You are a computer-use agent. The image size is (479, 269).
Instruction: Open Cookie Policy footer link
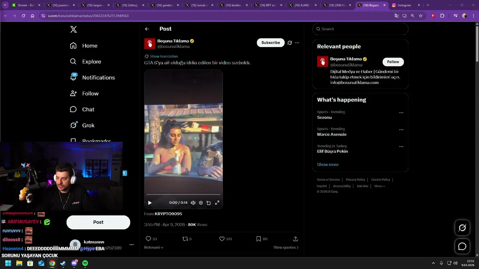point(381,180)
